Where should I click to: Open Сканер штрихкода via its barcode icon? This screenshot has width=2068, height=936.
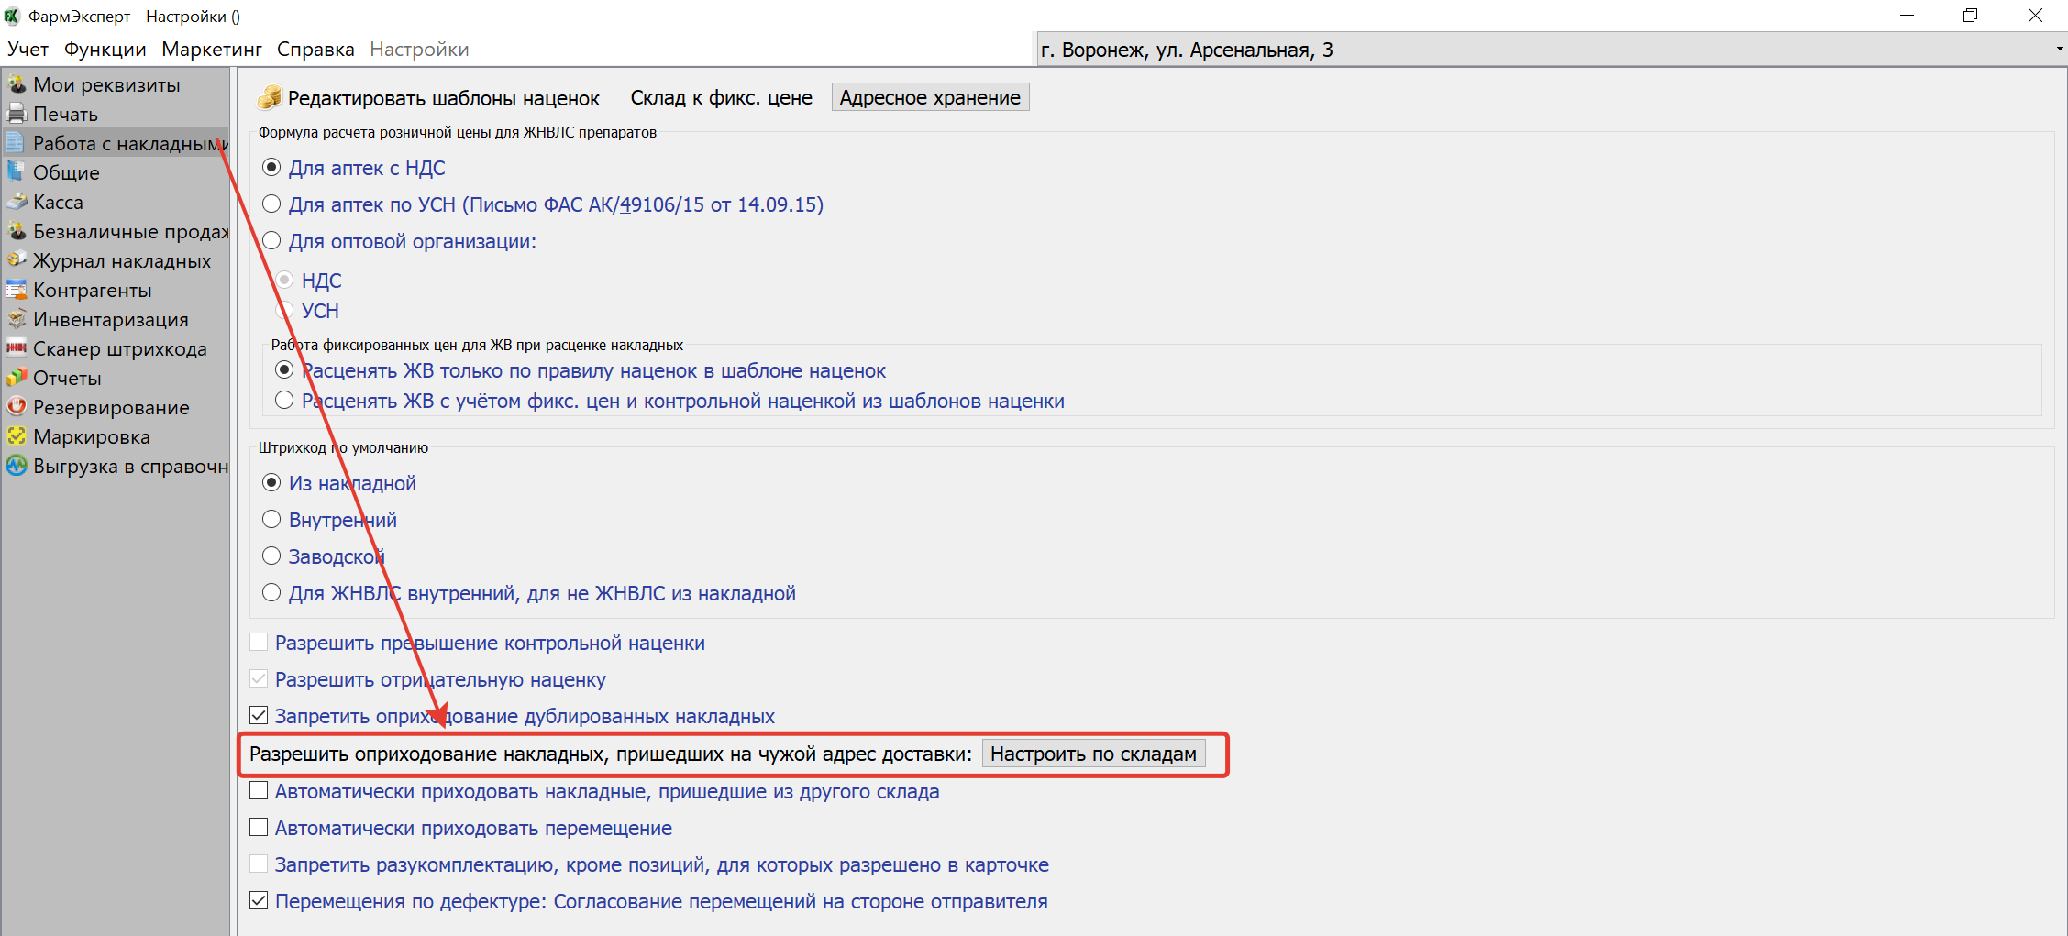click(17, 348)
